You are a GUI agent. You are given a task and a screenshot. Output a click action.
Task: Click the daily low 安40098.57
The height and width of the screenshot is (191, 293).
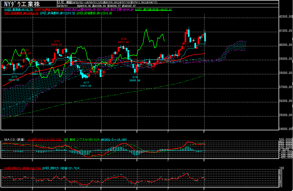pyautogui.click(x=114, y=6)
